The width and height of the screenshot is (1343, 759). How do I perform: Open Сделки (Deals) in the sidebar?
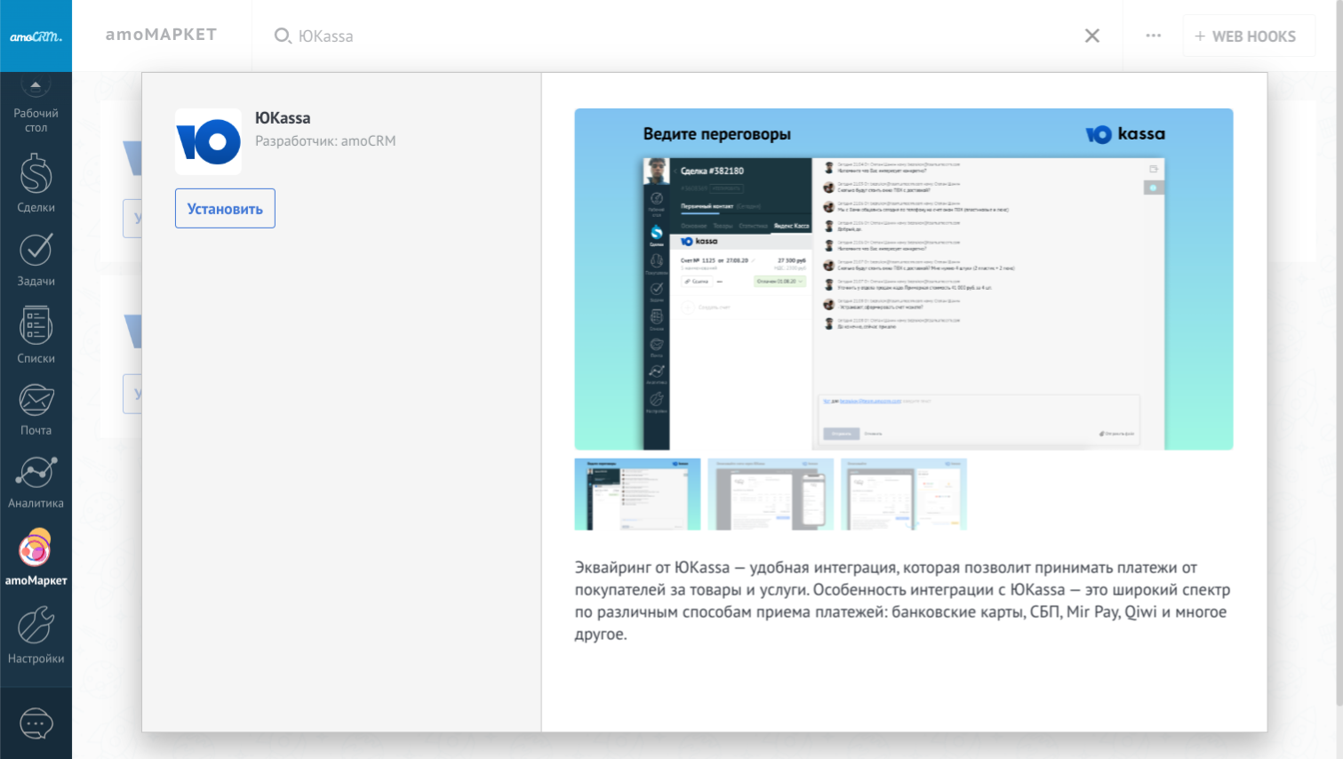(x=36, y=183)
